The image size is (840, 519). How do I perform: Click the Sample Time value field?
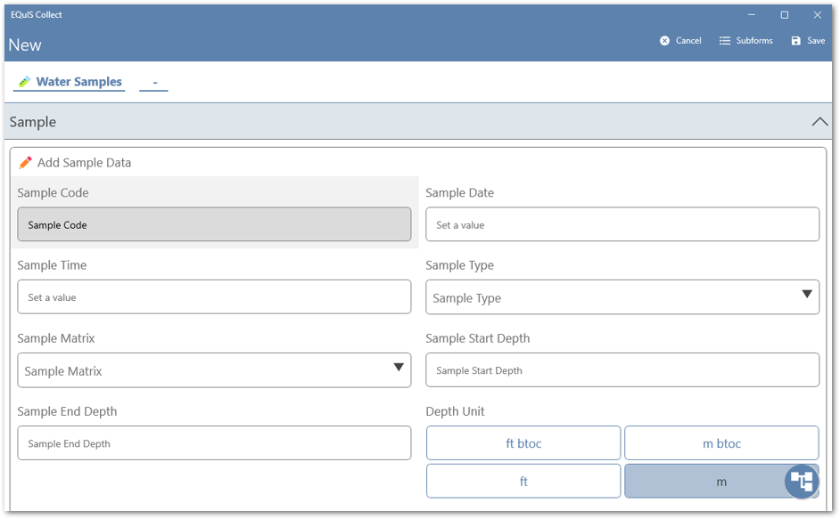[214, 296]
